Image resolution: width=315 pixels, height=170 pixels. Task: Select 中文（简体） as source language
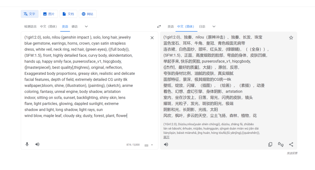[49, 26]
